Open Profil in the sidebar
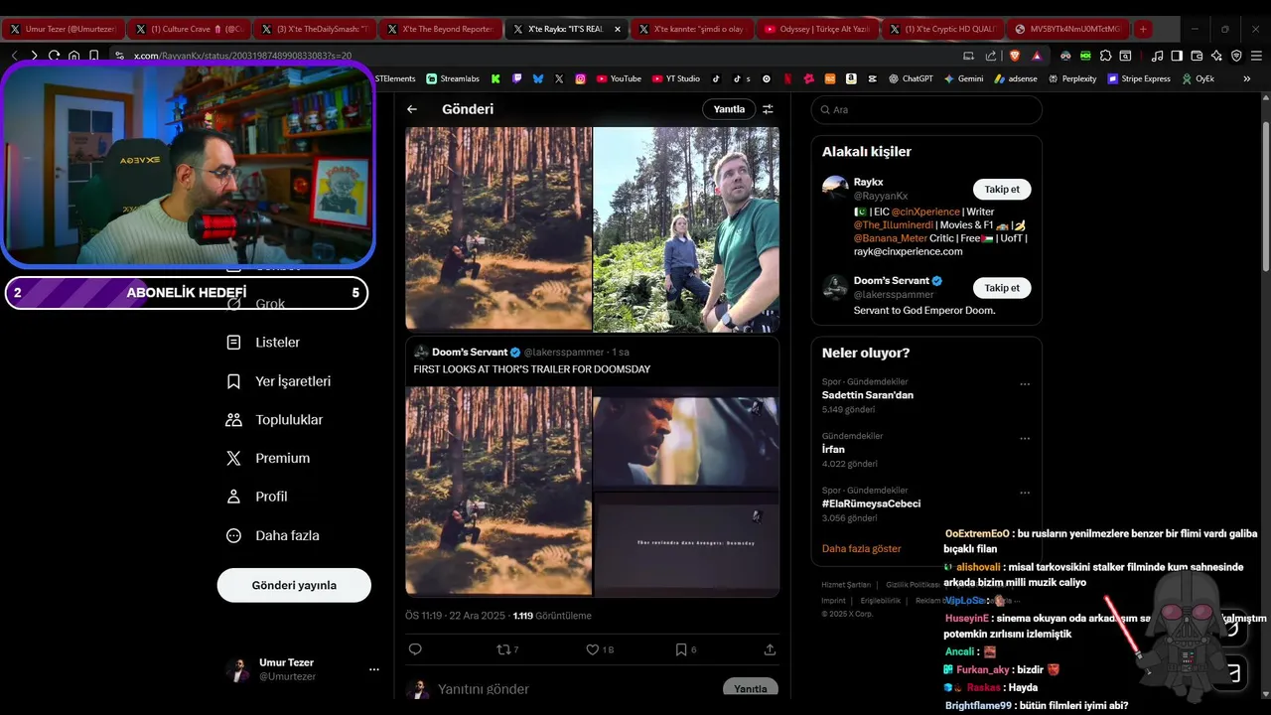The image size is (1271, 715). point(257,497)
